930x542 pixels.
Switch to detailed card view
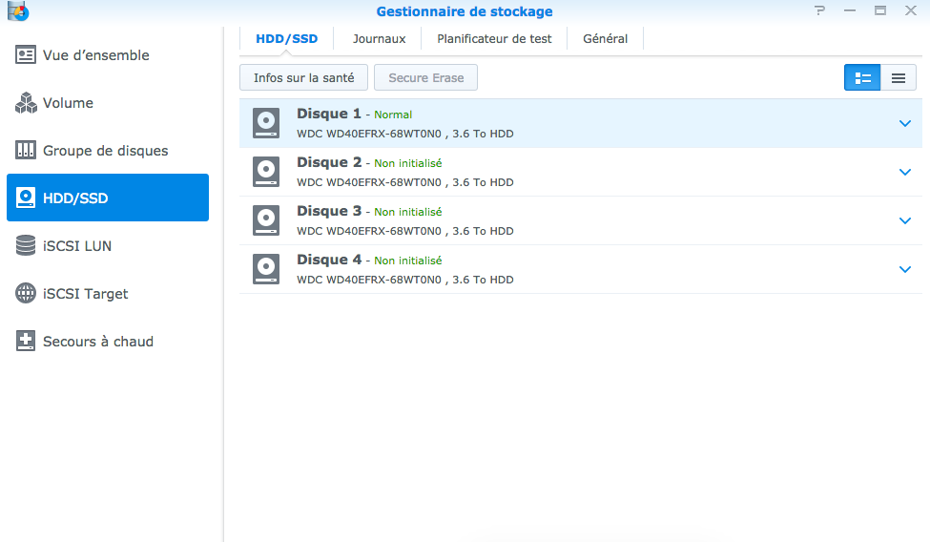pos(862,77)
